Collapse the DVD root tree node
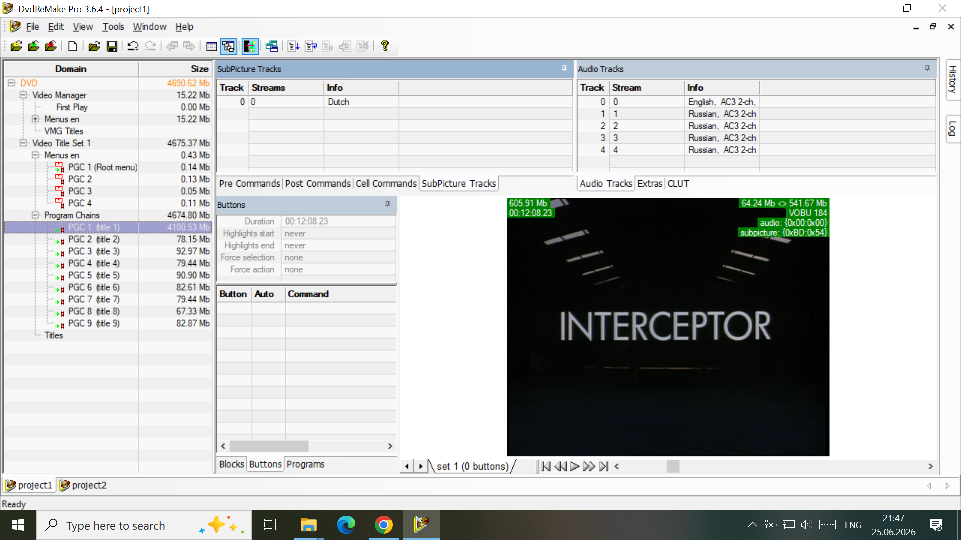The height and width of the screenshot is (540, 961). (x=11, y=83)
